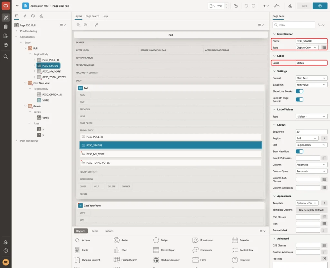Open quick pick for item Type

(x=324, y=48)
